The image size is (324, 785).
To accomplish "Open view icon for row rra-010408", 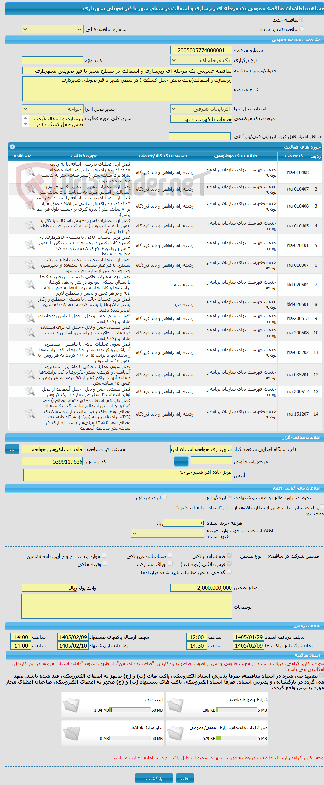I will point(30,172).
